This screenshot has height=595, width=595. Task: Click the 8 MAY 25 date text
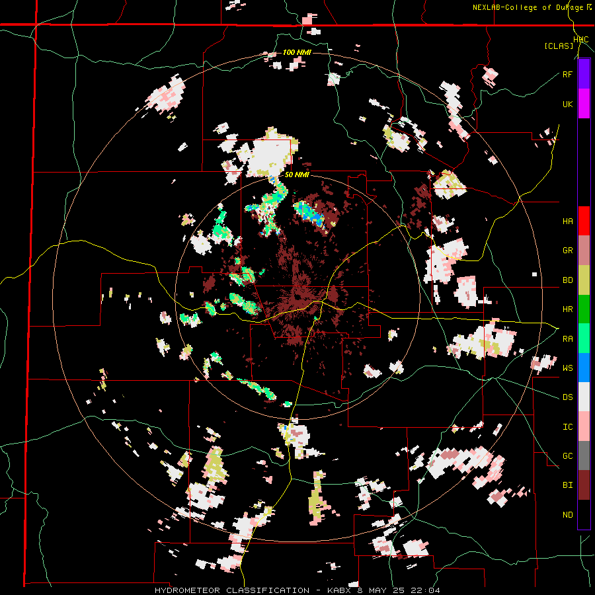point(380,590)
